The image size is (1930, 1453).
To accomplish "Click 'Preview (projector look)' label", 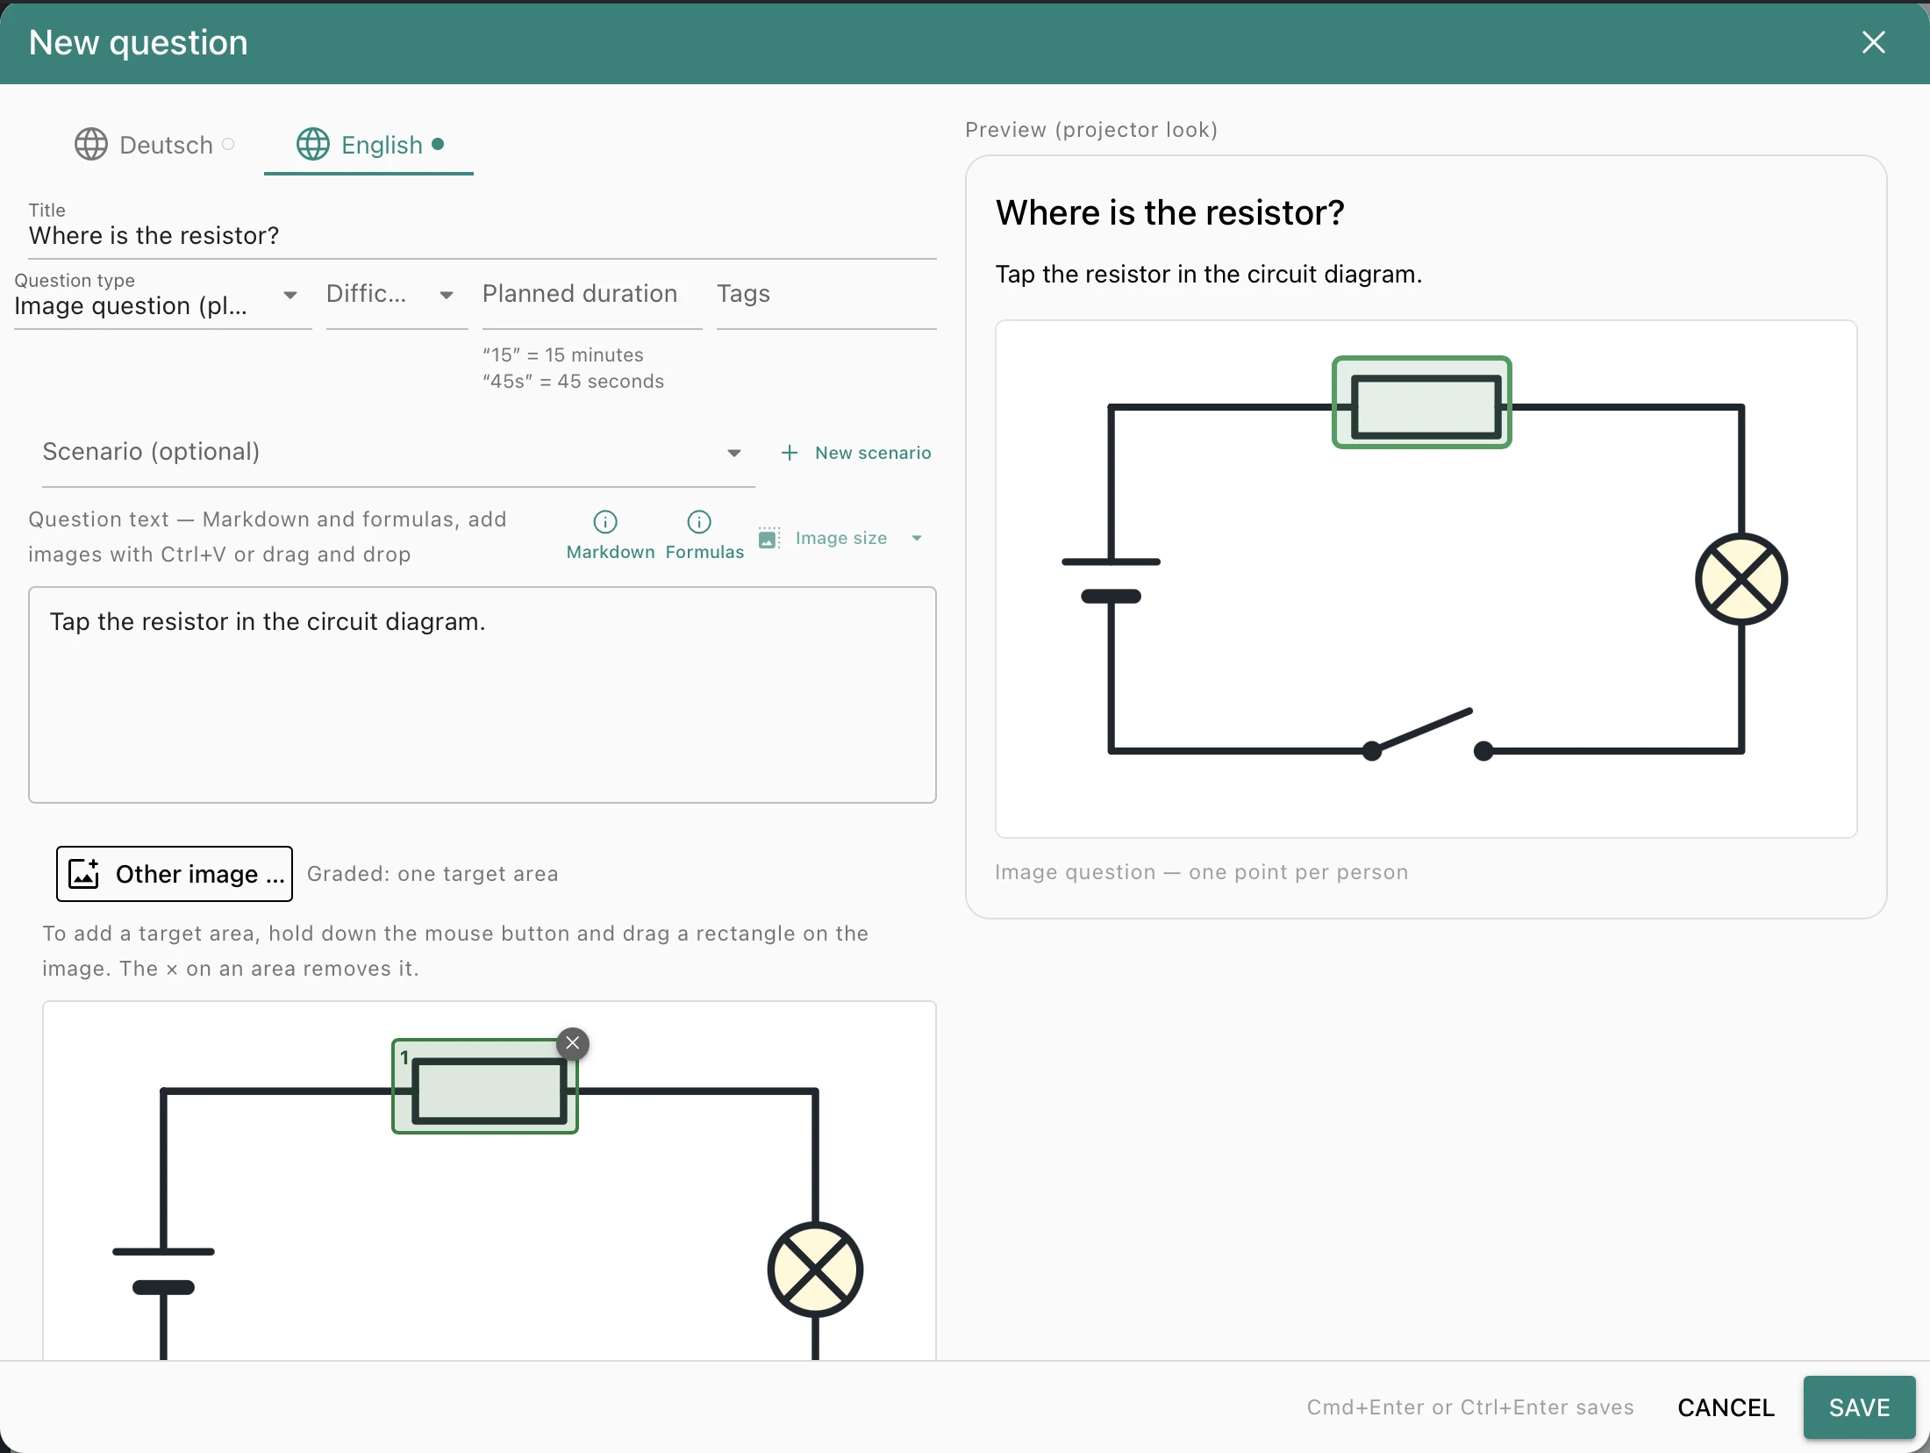I will point(1091,130).
